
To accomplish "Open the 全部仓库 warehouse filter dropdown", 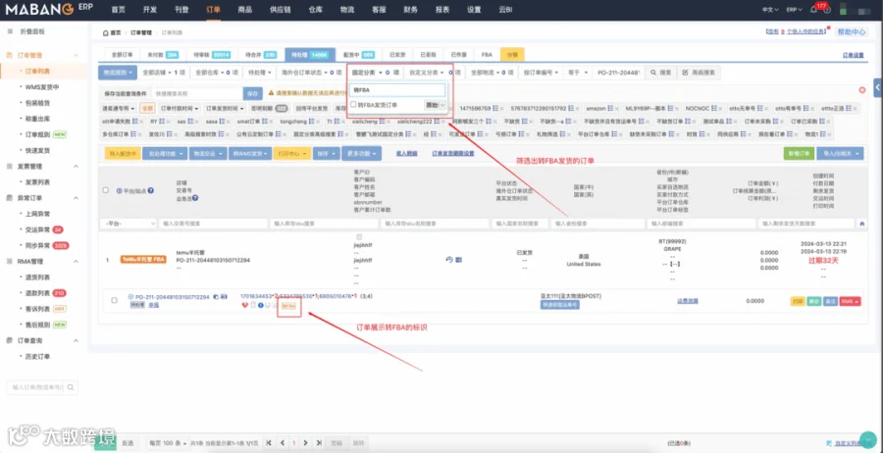I will click(217, 73).
